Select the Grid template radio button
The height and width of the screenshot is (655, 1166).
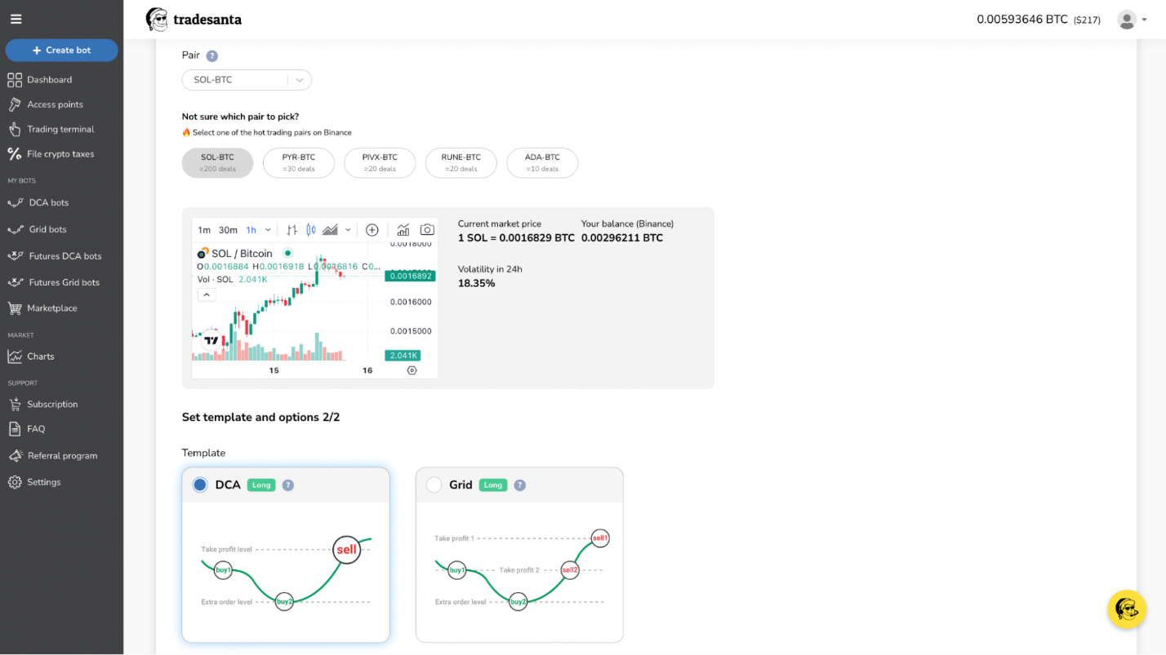434,485
